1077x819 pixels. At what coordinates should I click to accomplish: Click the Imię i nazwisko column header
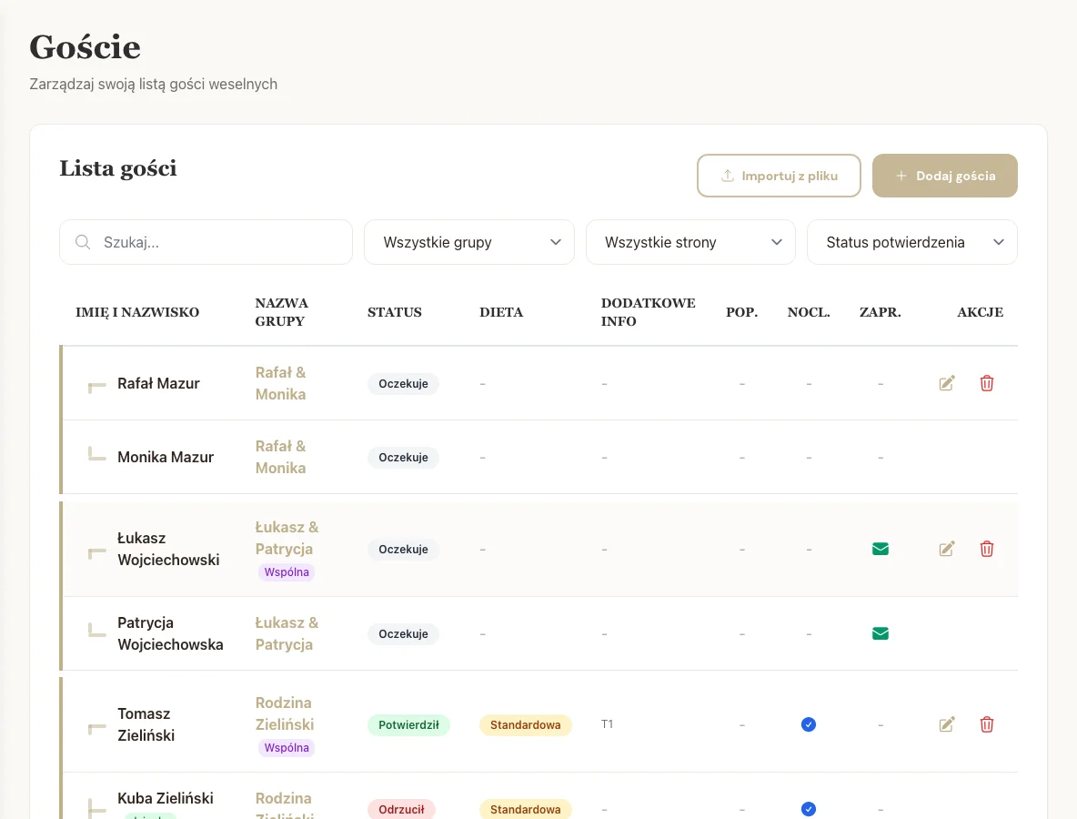coord(137,312)
